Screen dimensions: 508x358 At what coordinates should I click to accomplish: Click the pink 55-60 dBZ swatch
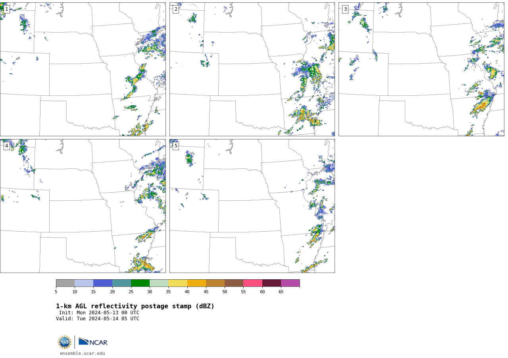tap(253, 283)
